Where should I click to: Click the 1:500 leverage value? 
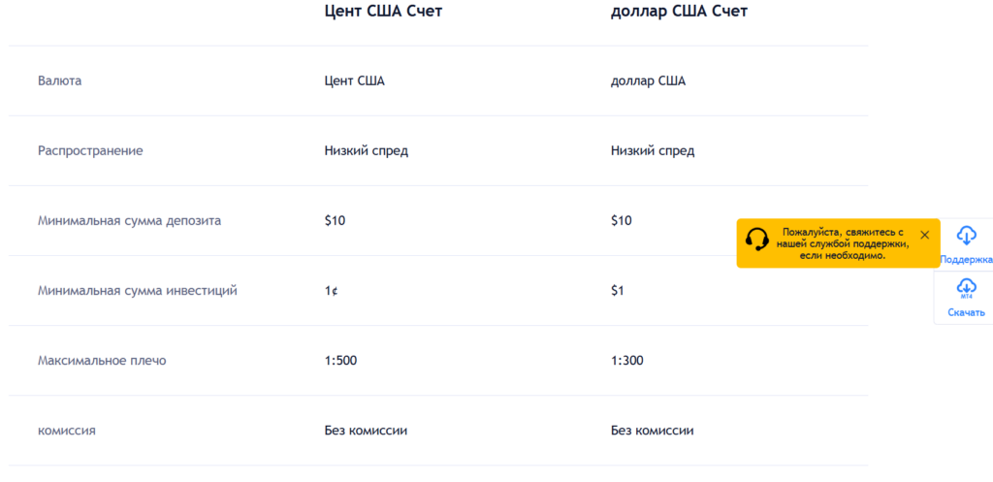coord(340,360)
